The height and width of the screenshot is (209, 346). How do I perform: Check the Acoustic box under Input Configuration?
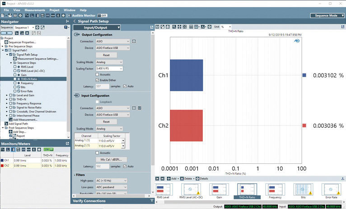(x=97, y=153)
